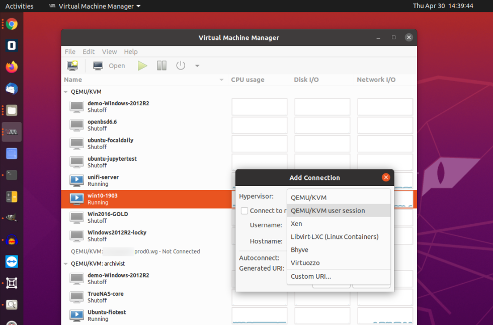This screenshot has width=493, height=325.
Task: Run the selected virtual machine
Action: pyautogui.click(x=142, y=66)
